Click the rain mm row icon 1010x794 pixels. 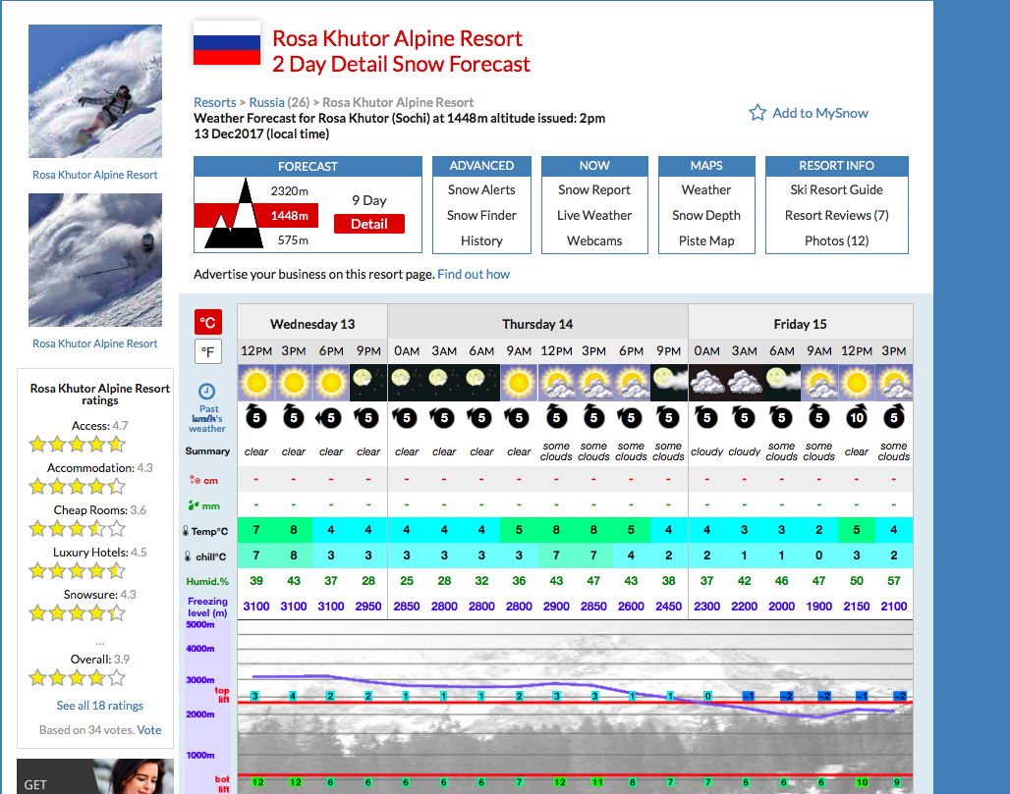pos(194,505)
